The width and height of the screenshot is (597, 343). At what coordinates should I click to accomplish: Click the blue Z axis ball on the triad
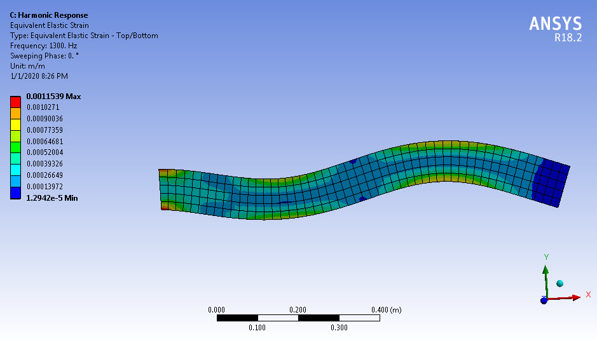click(x=544, y=301)
